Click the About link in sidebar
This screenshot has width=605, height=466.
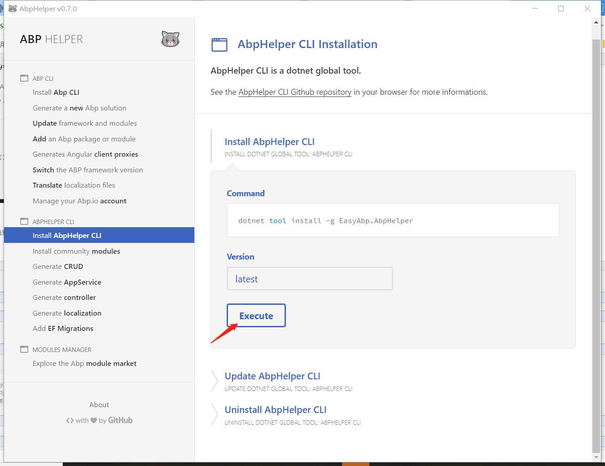tap(99, 405)
